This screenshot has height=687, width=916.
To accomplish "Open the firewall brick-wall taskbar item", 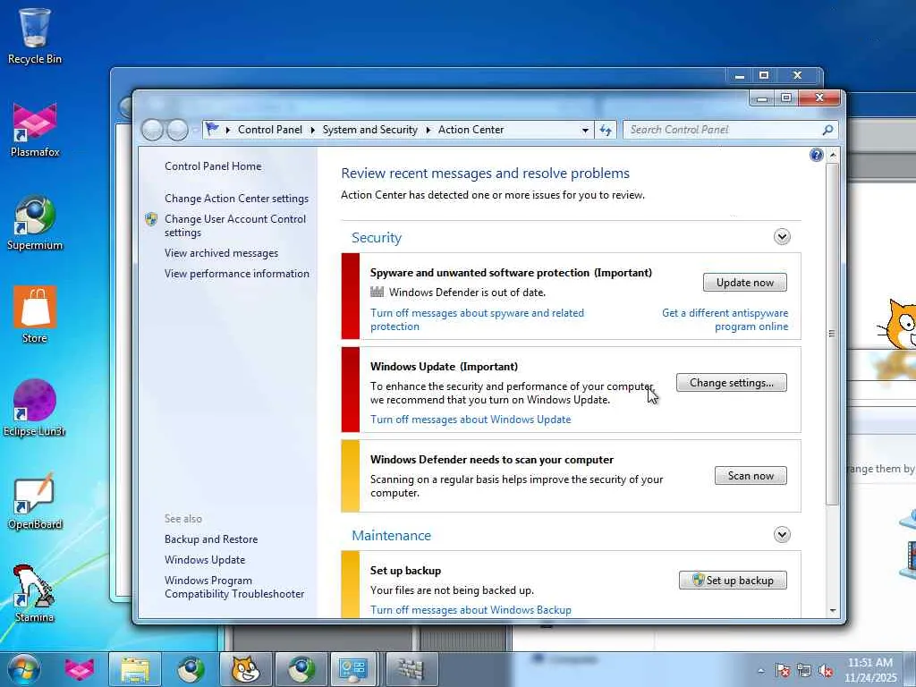I will pos(411,669).
